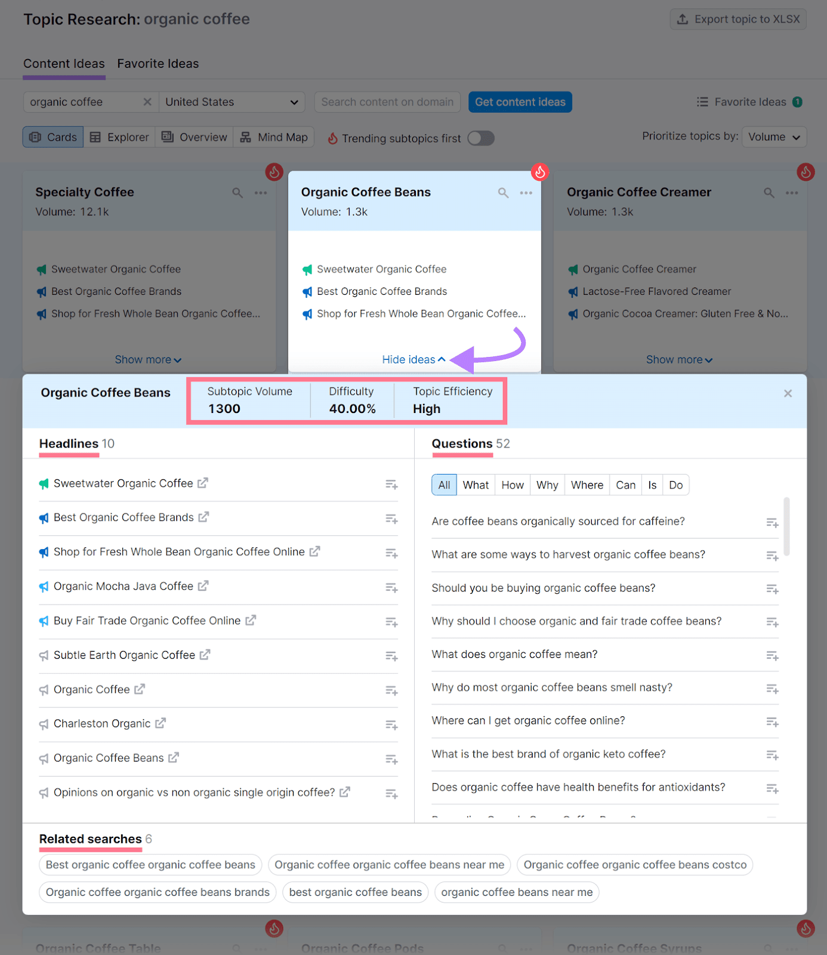827x955 pixels.
Task: Open Prioritize topics by Volume dropdown
Action: coord(774,137)
